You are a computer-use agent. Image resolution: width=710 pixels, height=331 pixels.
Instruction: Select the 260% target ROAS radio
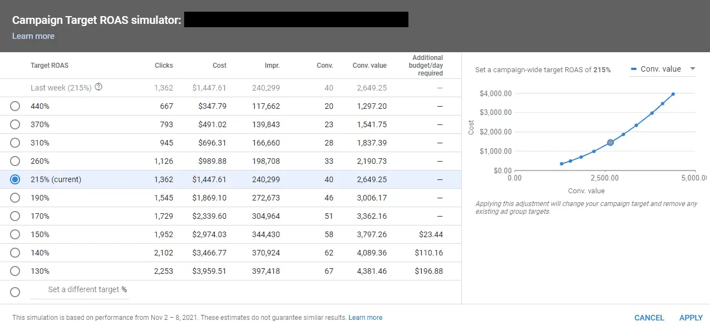pos(15,161)
